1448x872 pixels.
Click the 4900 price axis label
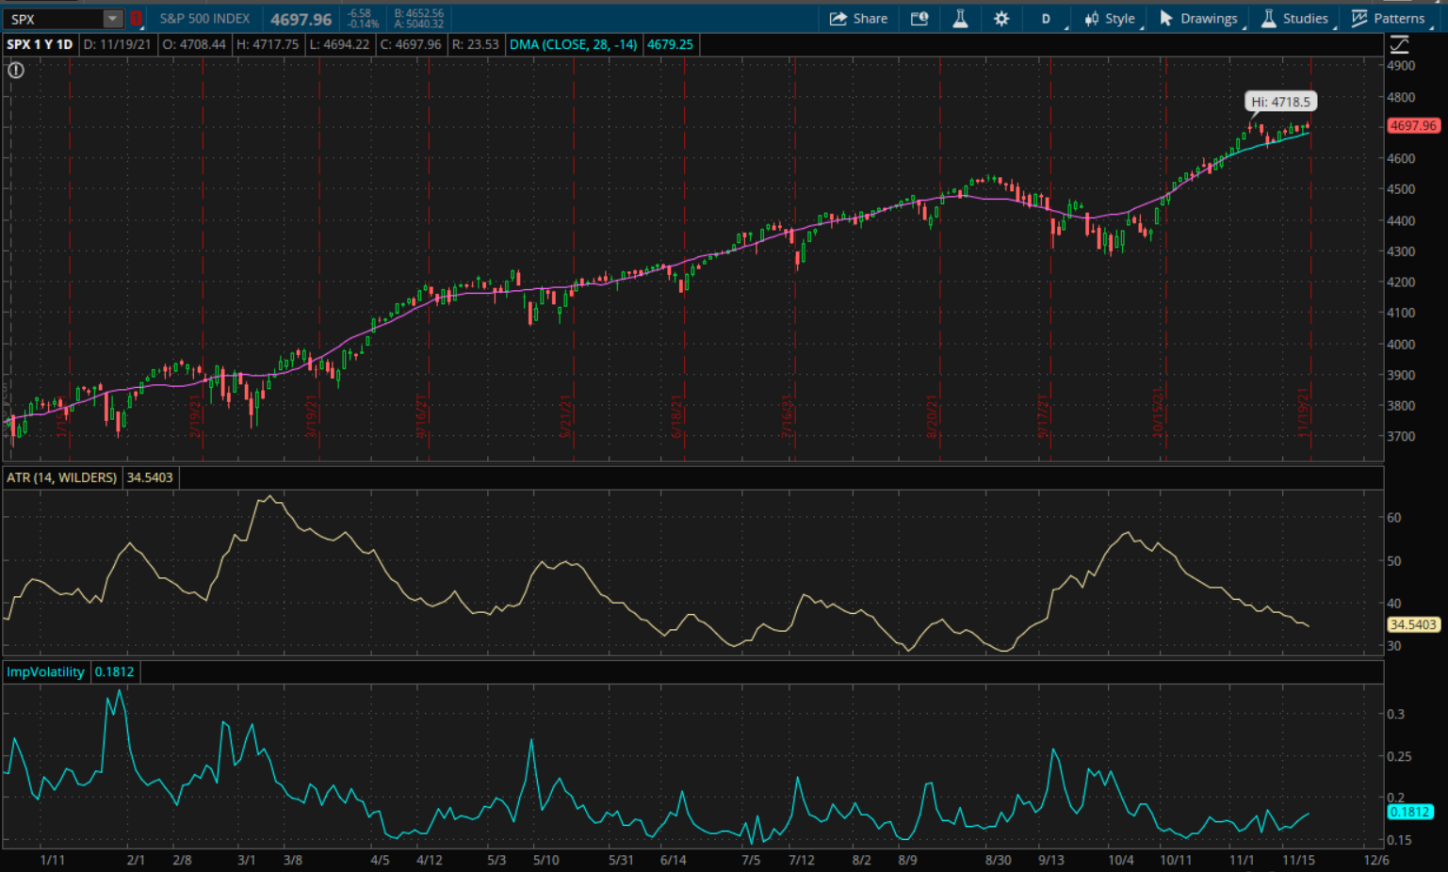1401,66
